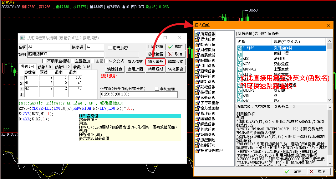Open the 財務數據 category icon
Image resolution: width=336 pixels, height=179 pixels.
click(x=197, y=50)
